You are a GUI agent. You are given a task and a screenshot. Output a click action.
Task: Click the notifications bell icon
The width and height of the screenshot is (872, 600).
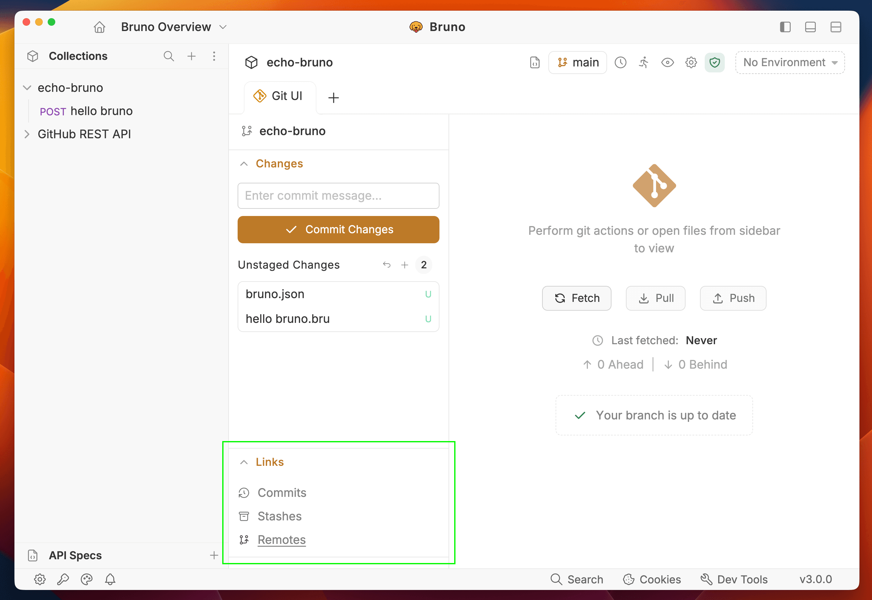[110, 579]
